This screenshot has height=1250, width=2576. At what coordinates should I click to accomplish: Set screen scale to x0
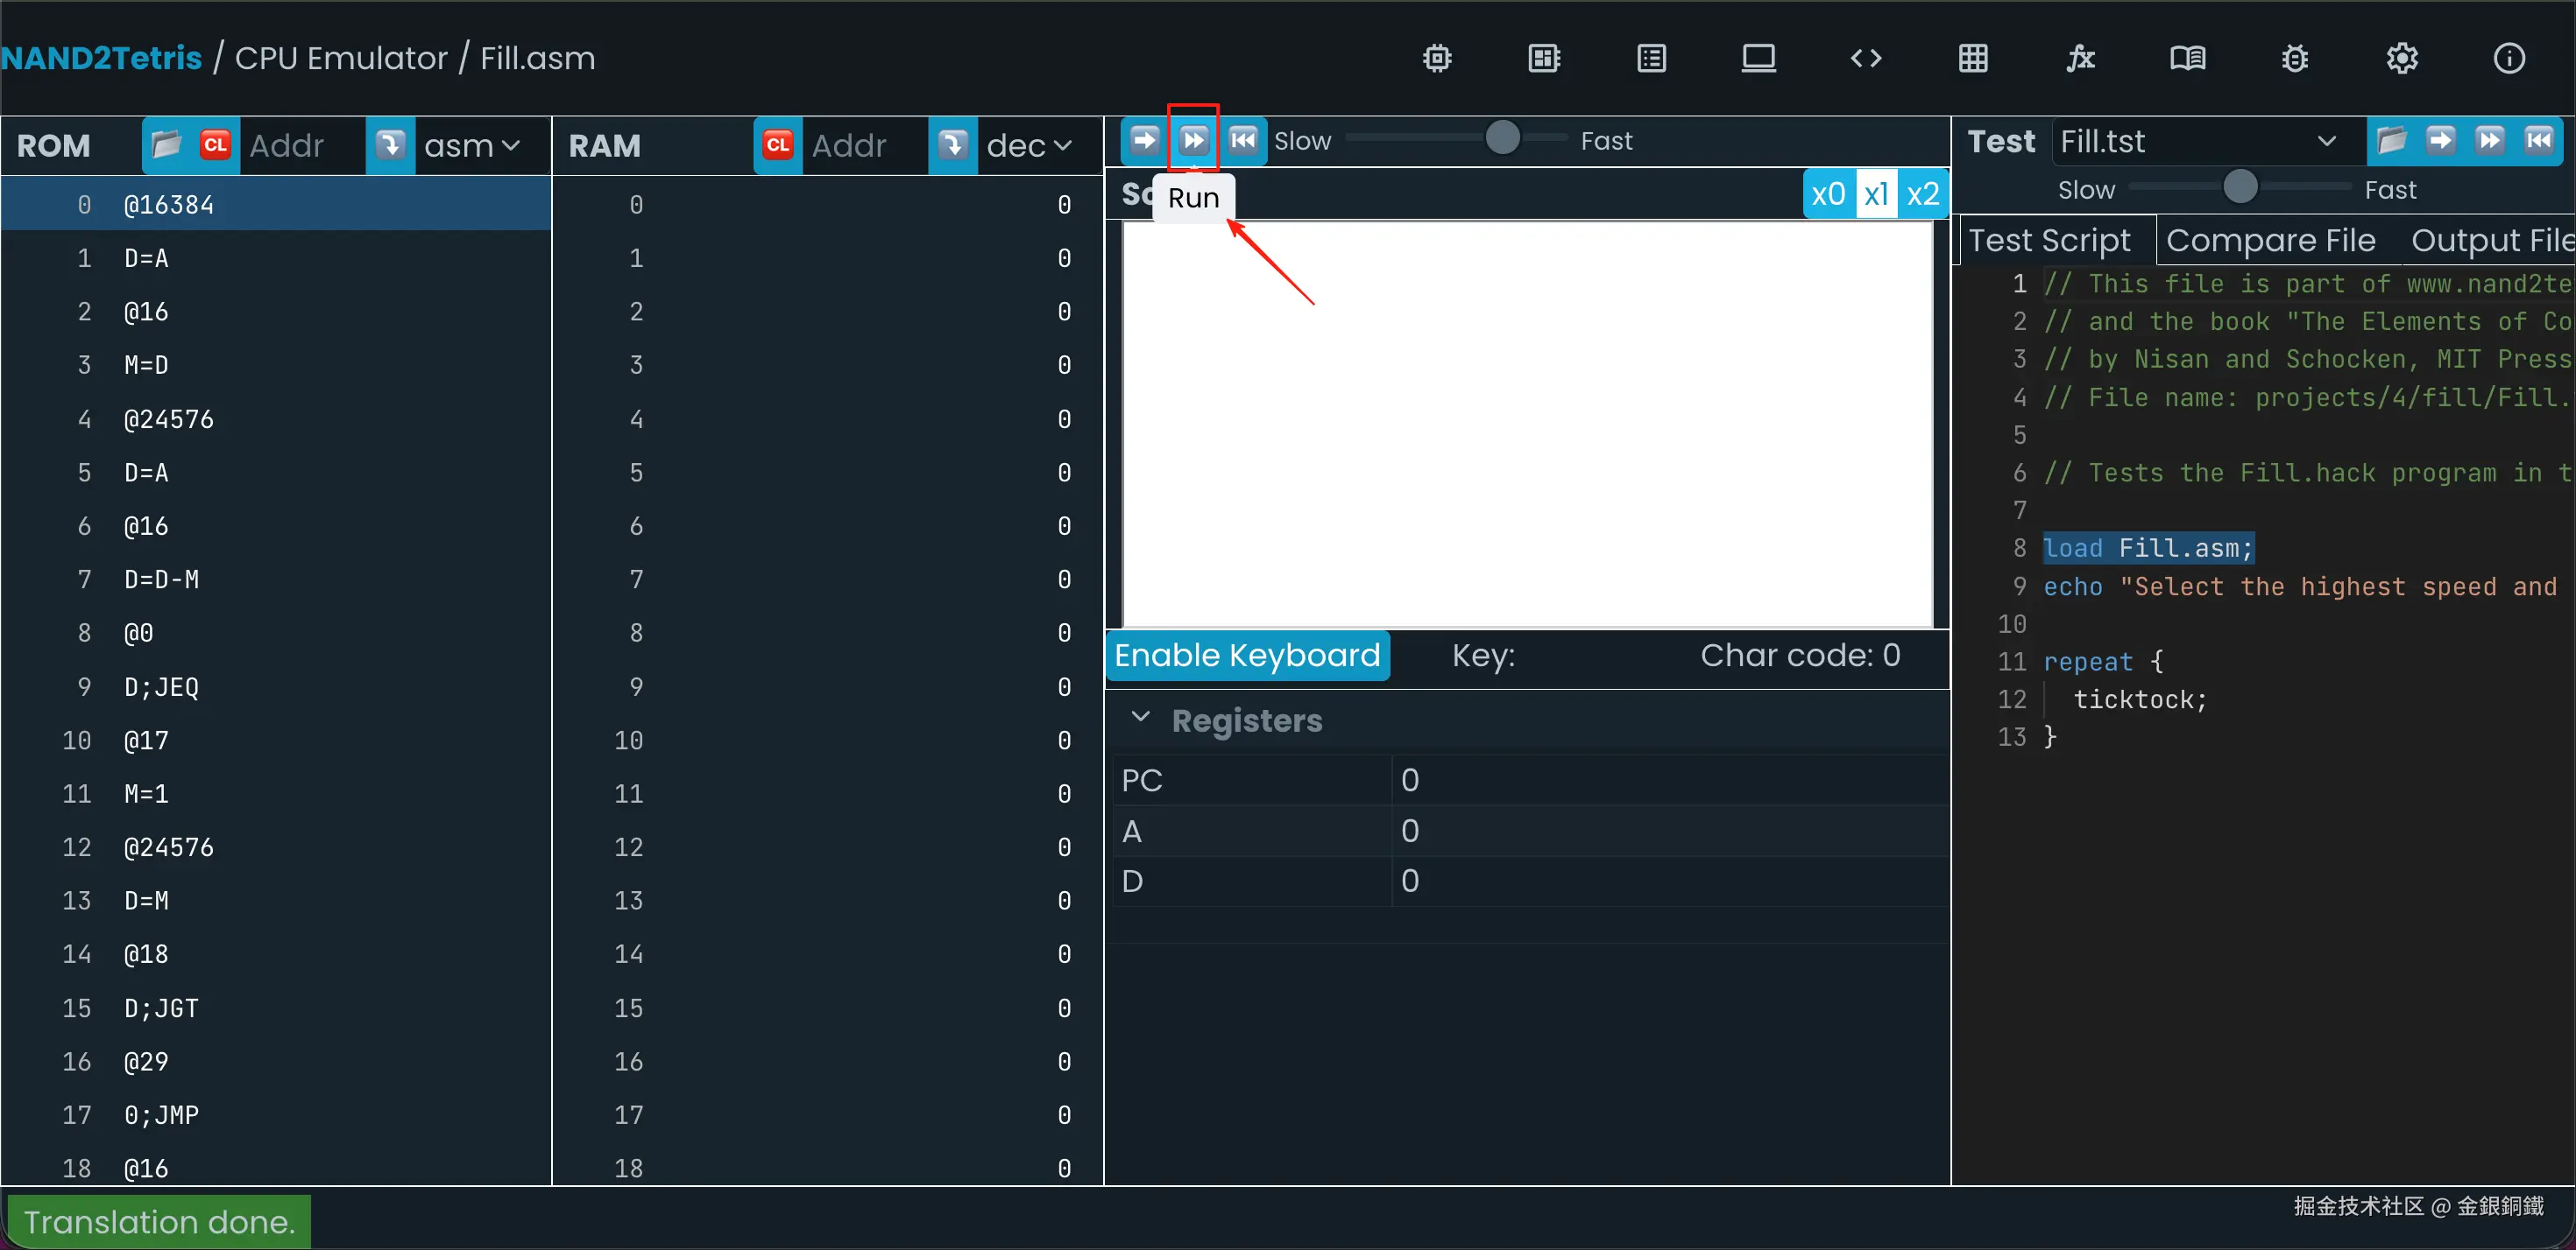(1828, 193)
